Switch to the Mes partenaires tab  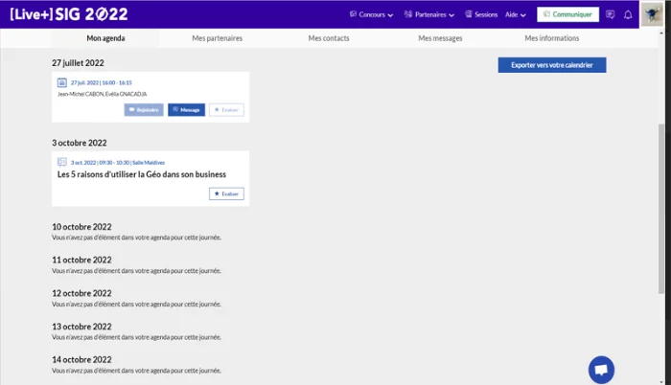[217, 38]
